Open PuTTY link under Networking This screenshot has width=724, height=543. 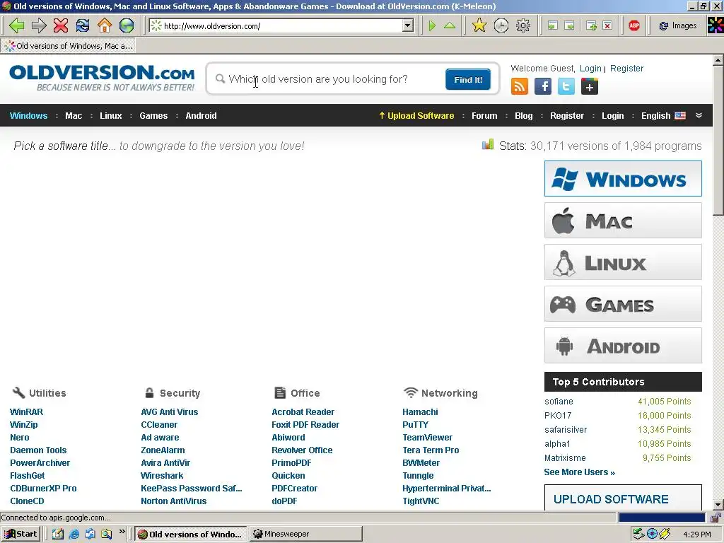[415, 425]
